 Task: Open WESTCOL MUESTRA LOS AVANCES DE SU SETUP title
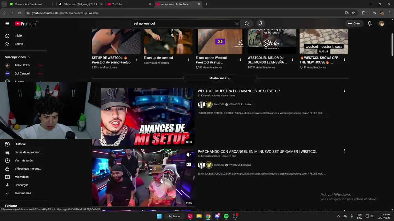239,91
